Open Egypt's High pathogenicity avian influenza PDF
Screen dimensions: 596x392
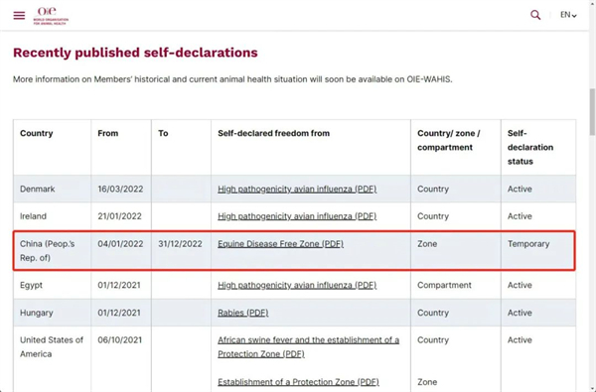tap(297, 285)
